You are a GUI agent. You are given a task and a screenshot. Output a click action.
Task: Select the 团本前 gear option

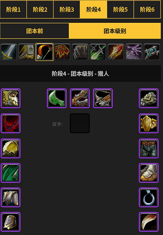click(x=35, y=31)
